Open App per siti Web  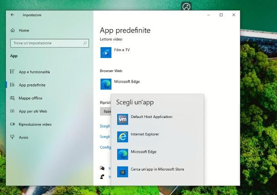tap(33, 111)
